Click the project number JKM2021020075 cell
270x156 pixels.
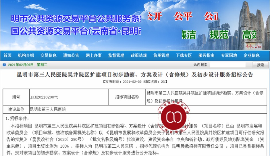pos(69,97)
